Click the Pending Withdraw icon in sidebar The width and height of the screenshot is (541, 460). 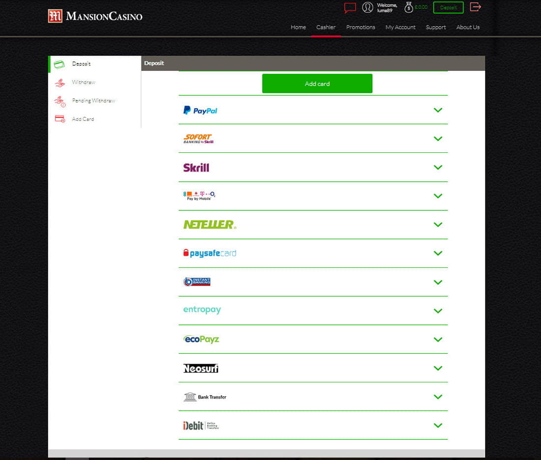coord(60,101)
